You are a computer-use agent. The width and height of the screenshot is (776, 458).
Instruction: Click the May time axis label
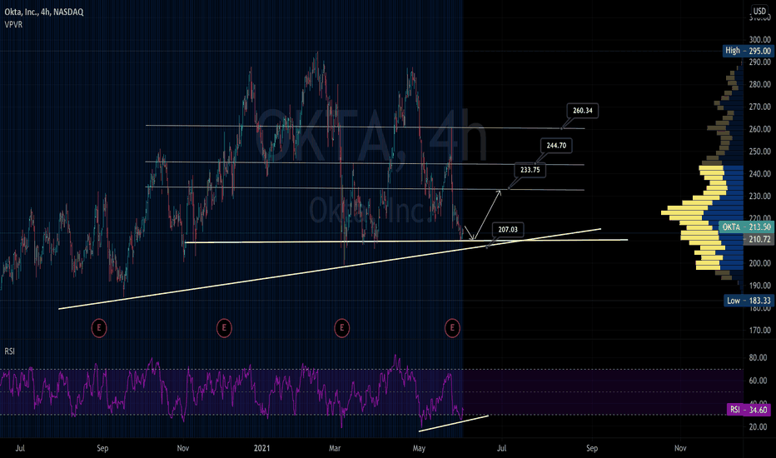coord(419,448)
